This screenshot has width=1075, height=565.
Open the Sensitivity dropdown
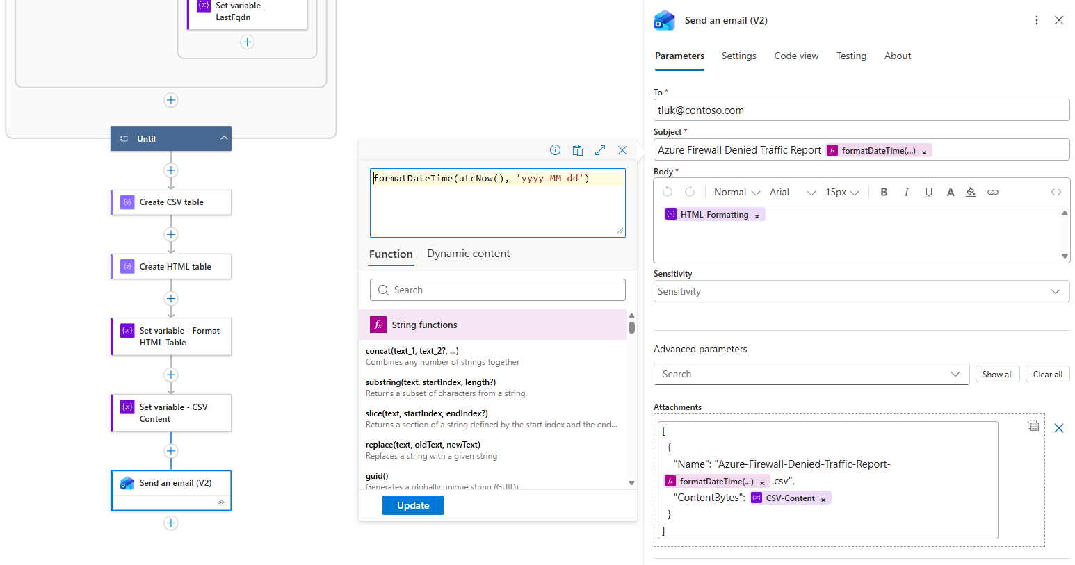coord(861,292)
